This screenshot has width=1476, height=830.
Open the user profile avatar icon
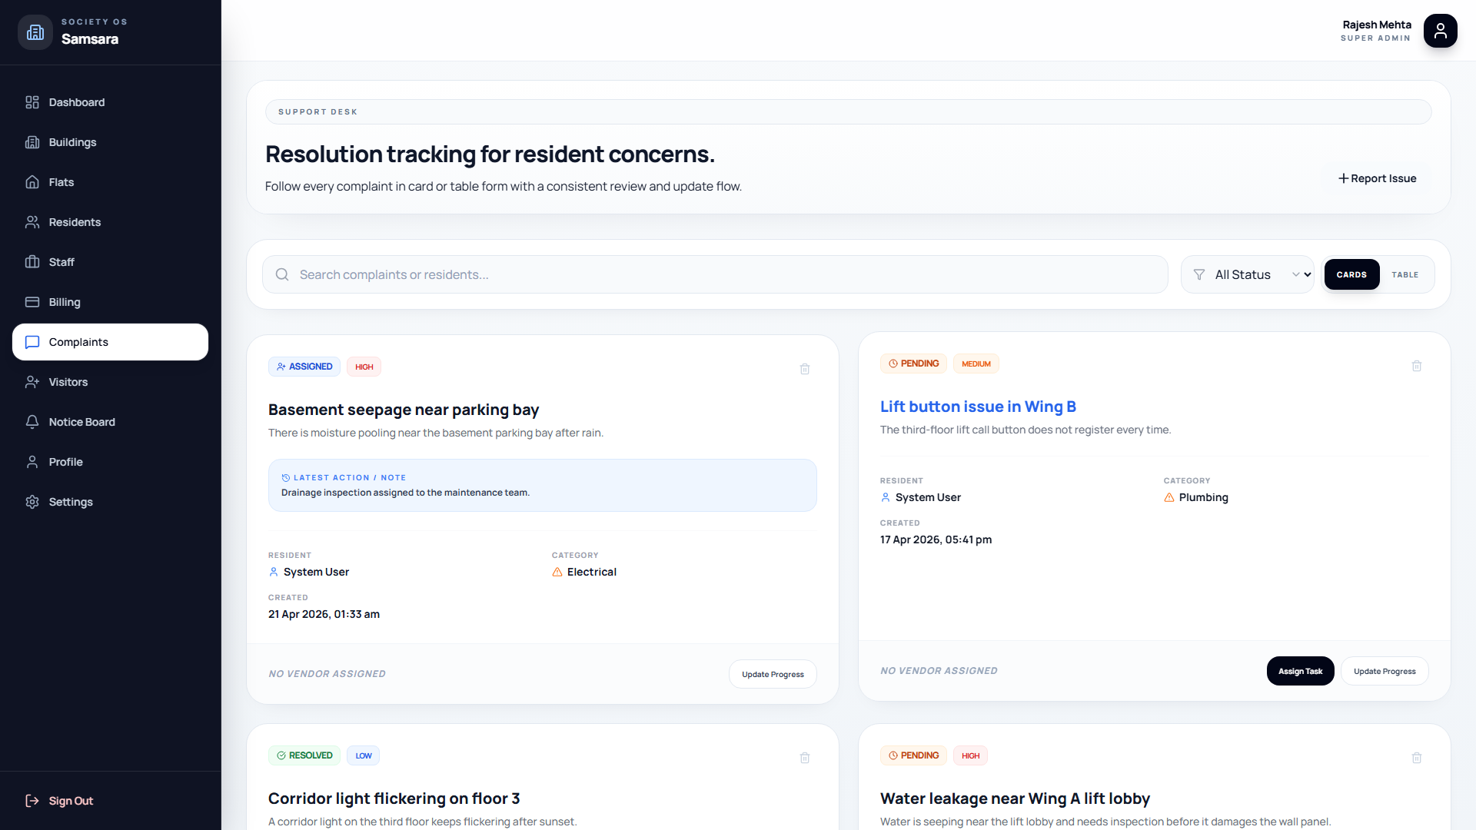coord(1440,31)
